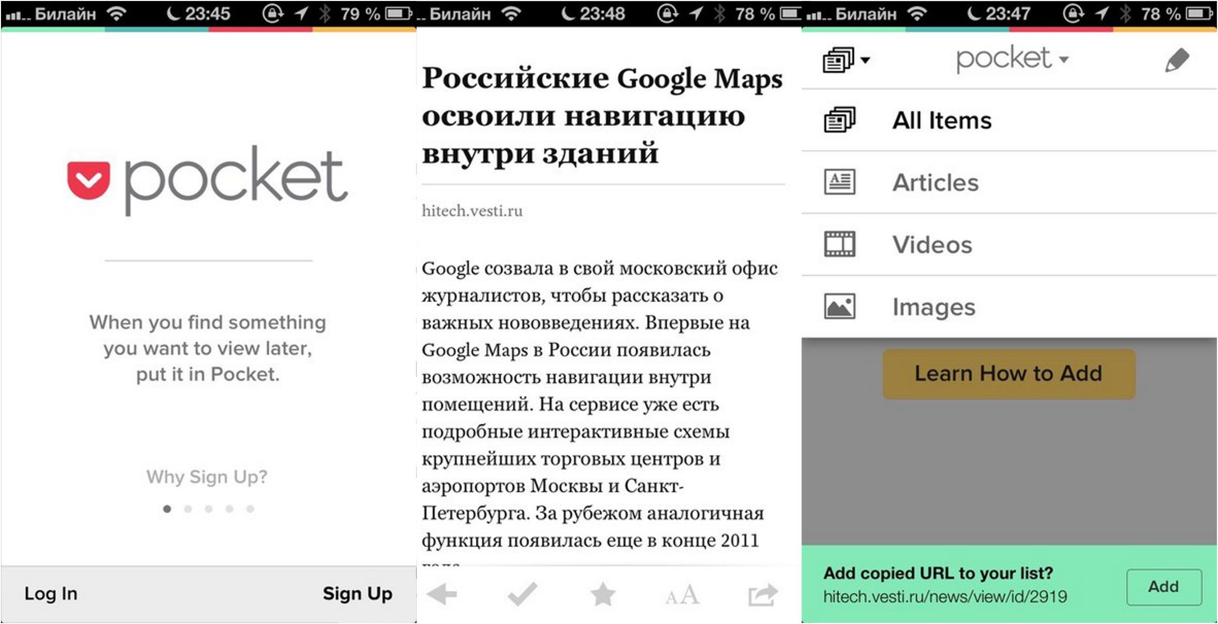Select the Videos filter icon
This screenshot has width=1218, height=624.
pyautogui.click(x=841, y=244)
